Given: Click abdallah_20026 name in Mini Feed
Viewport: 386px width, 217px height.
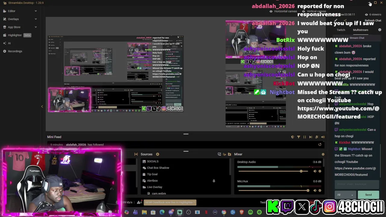Looking at the screenshot, I should (x=76, y=145).
